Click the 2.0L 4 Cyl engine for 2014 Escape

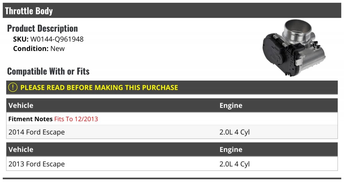[x=234, y=132]
